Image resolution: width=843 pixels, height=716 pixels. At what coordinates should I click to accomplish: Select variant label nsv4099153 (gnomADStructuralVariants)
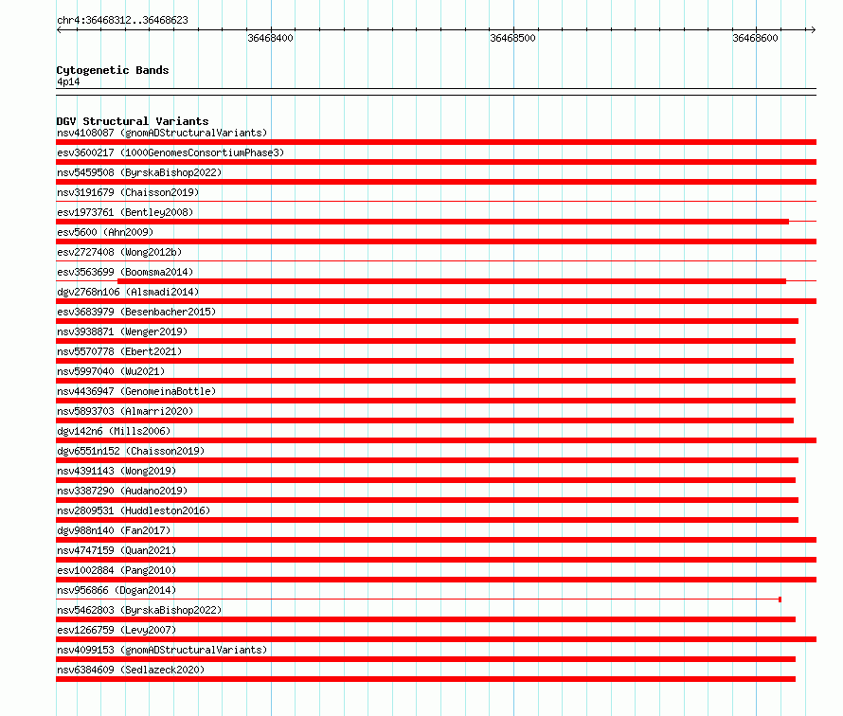(162, 650)
